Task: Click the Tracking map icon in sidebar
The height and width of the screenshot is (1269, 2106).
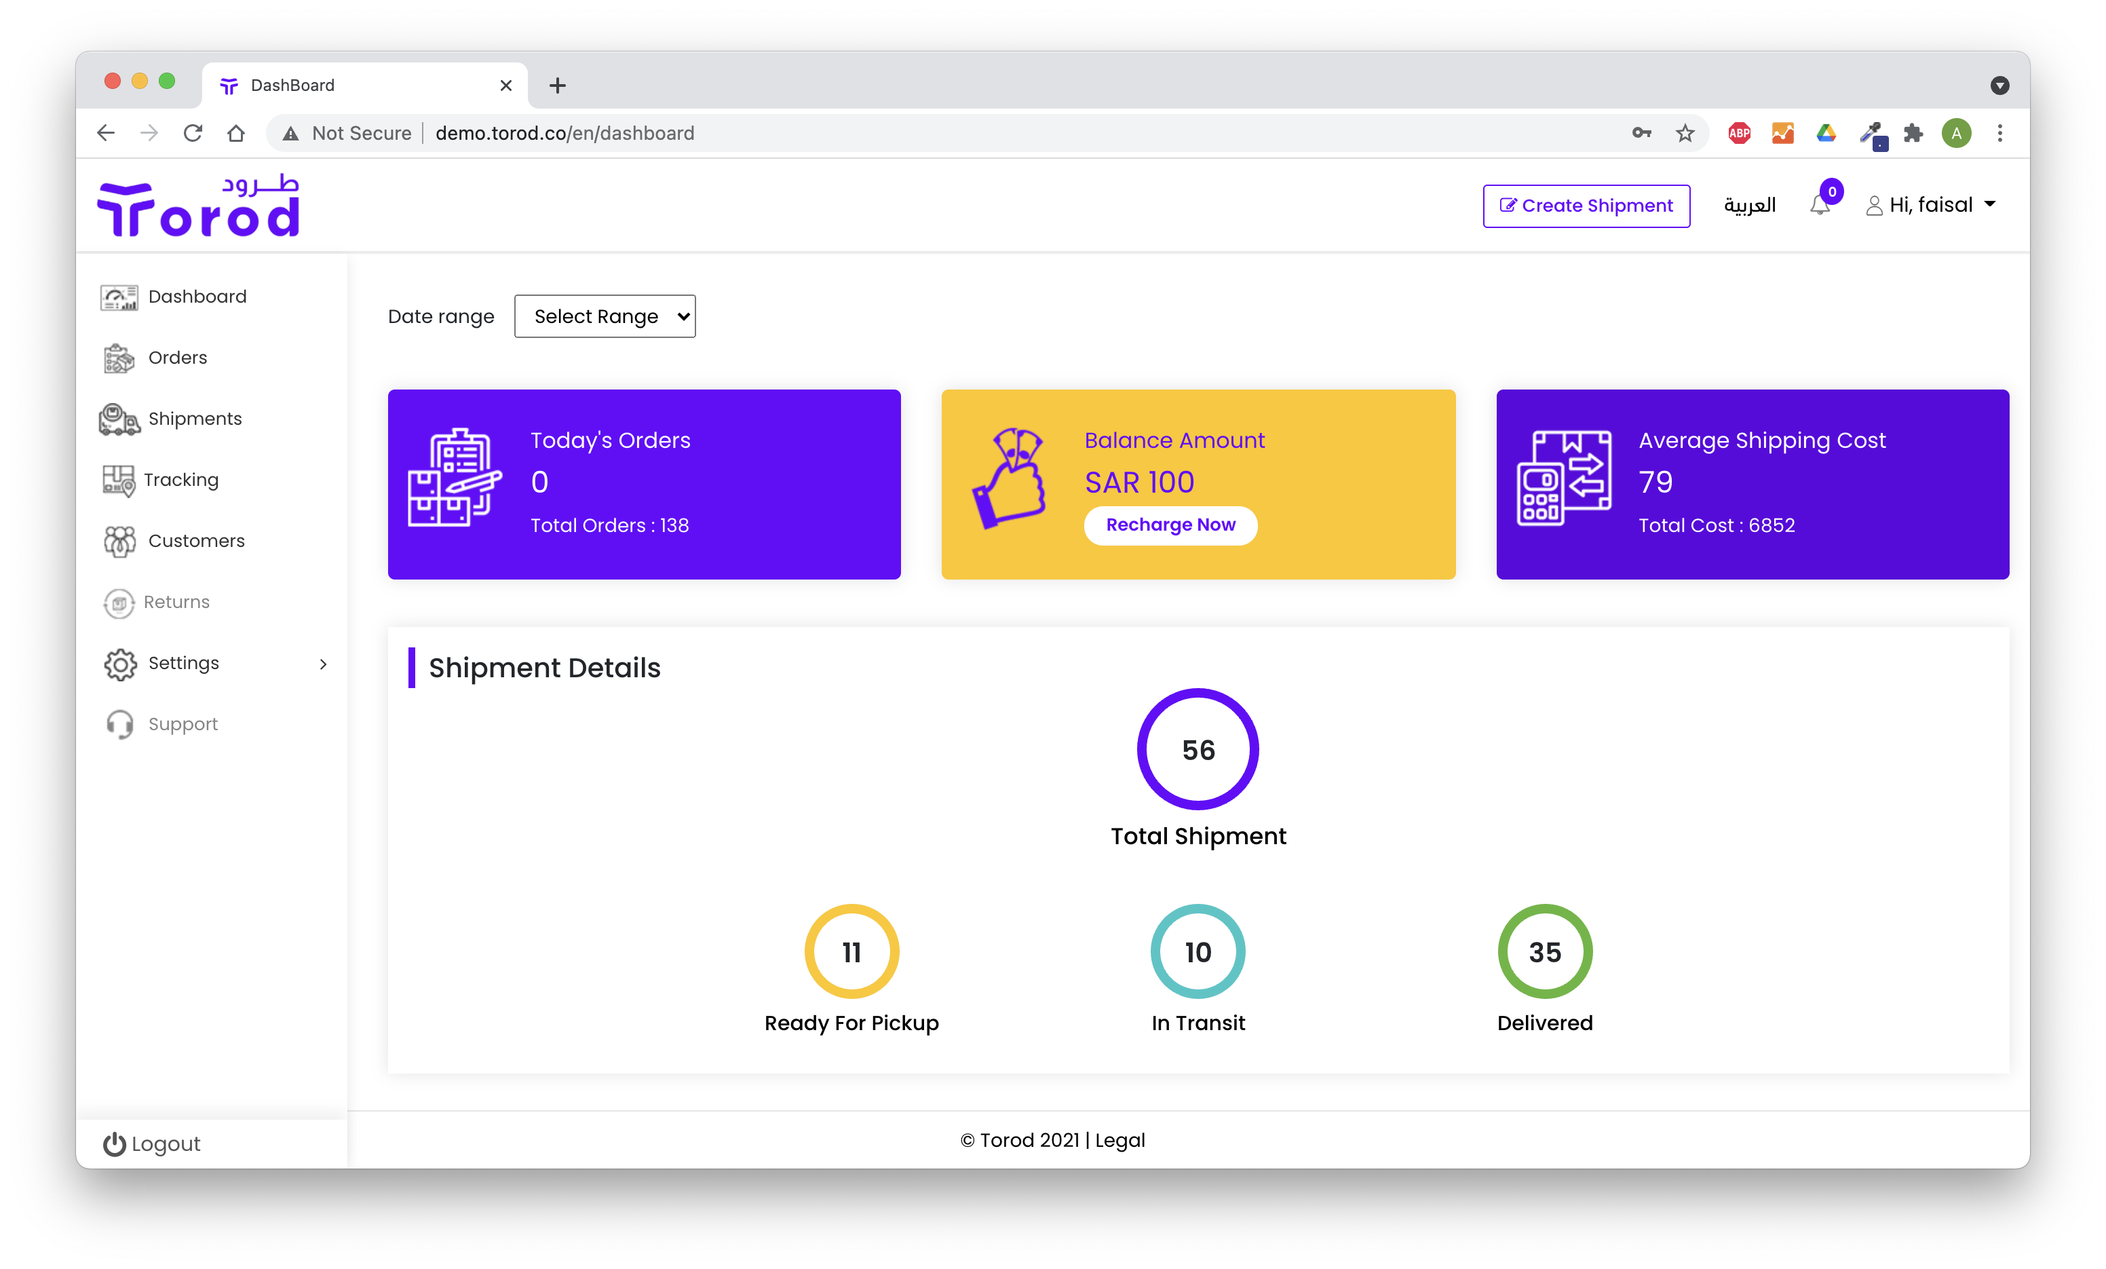Action: click(118, 480)
